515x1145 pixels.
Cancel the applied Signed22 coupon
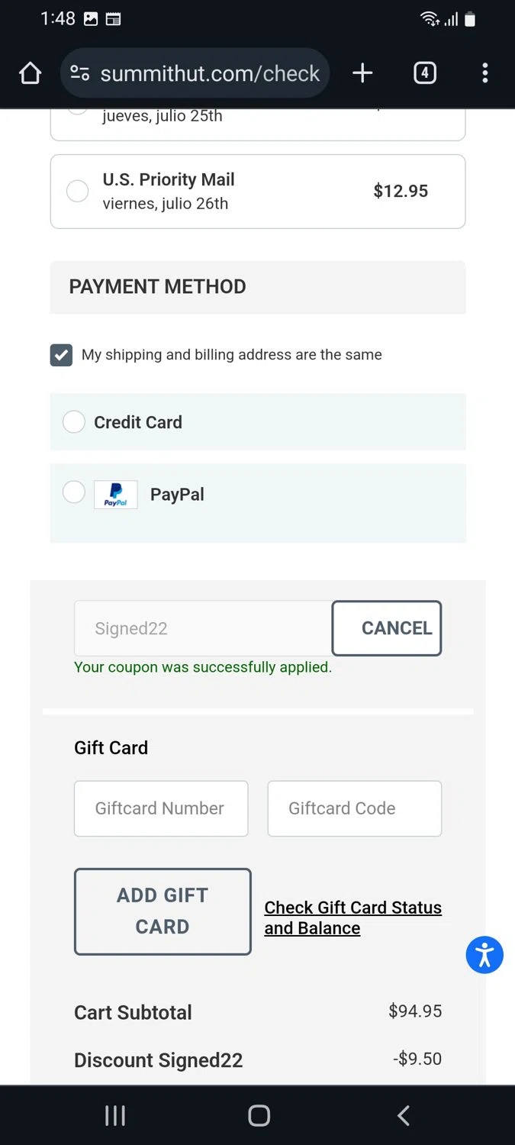point(386,628)
